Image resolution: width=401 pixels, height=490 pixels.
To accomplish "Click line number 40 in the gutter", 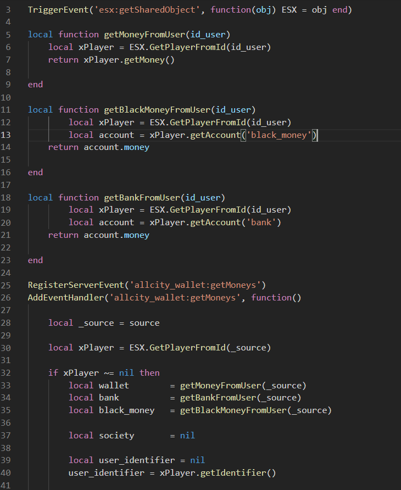I will 5,473.
